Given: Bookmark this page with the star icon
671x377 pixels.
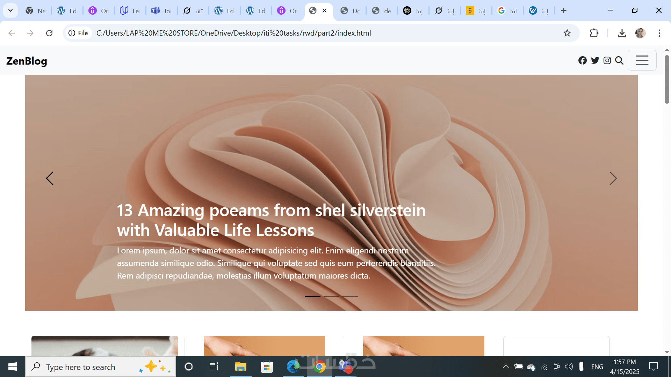Looking at the screenshot, I should [x=567, y=33].
